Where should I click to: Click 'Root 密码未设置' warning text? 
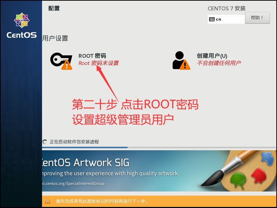coord(99,63)
